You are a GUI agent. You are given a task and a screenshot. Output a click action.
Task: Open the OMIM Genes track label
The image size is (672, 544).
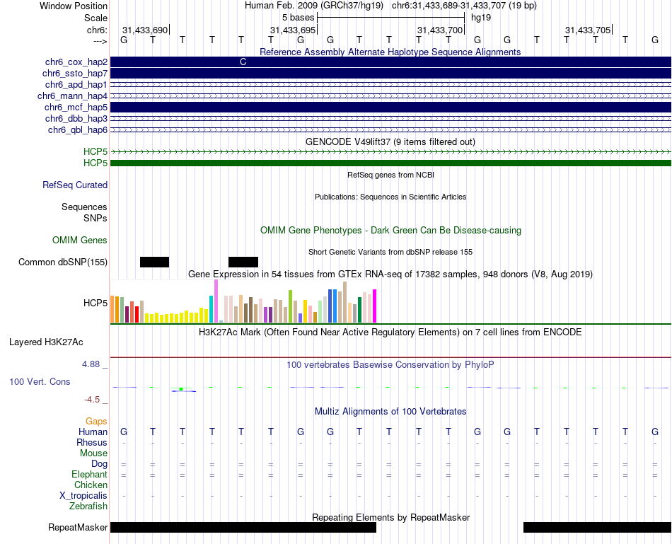click(80, 240)
